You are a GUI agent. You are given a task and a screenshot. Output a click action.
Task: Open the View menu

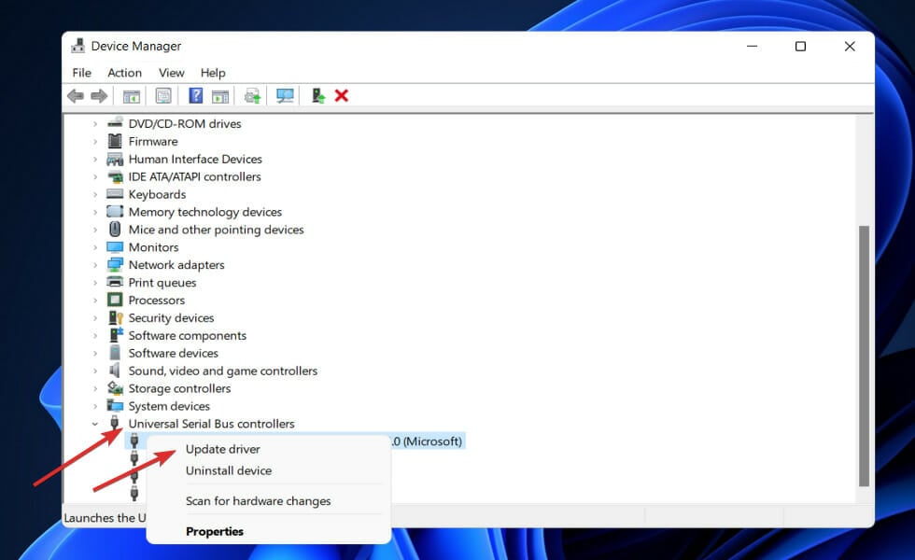point(171,73)
